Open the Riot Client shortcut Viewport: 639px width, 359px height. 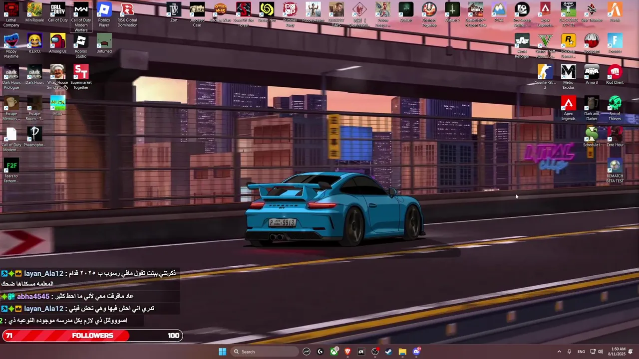click(615, 75)
